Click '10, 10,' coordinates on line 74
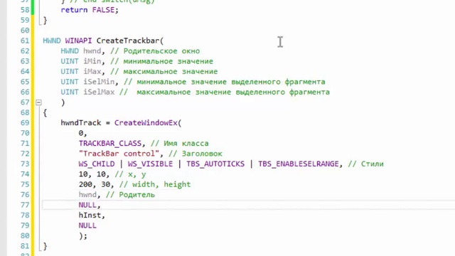This screenshot has height=256, width=455. 94,174
